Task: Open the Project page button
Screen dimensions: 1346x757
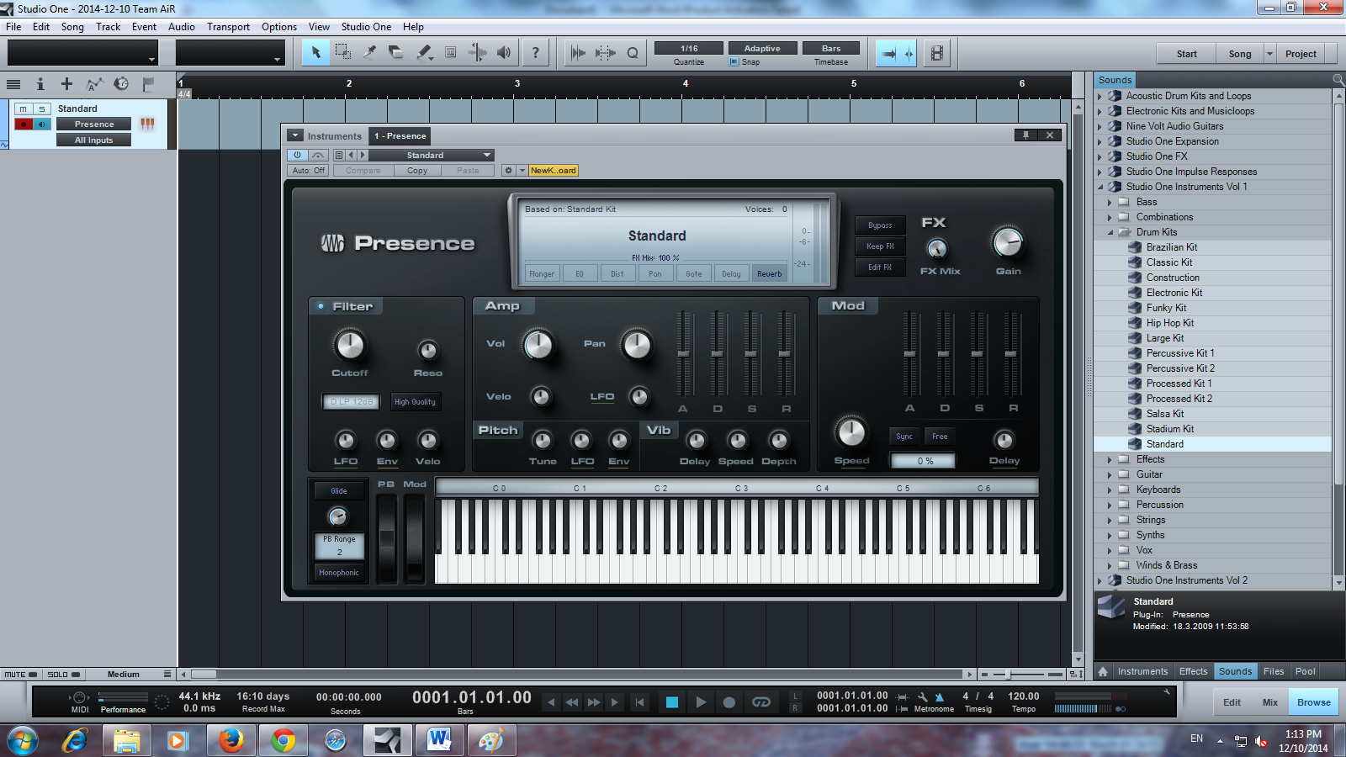Action: coord(1301,54)
